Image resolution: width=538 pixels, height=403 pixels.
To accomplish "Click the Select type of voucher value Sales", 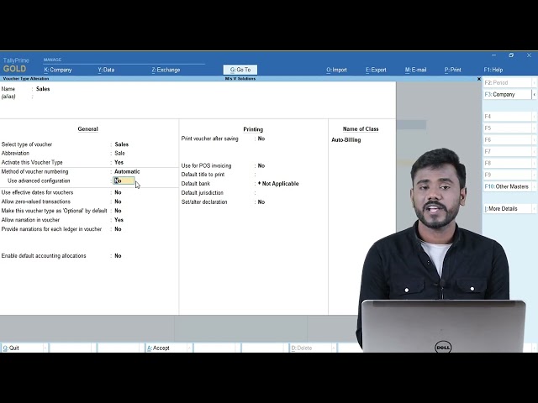I will [121, 144].
